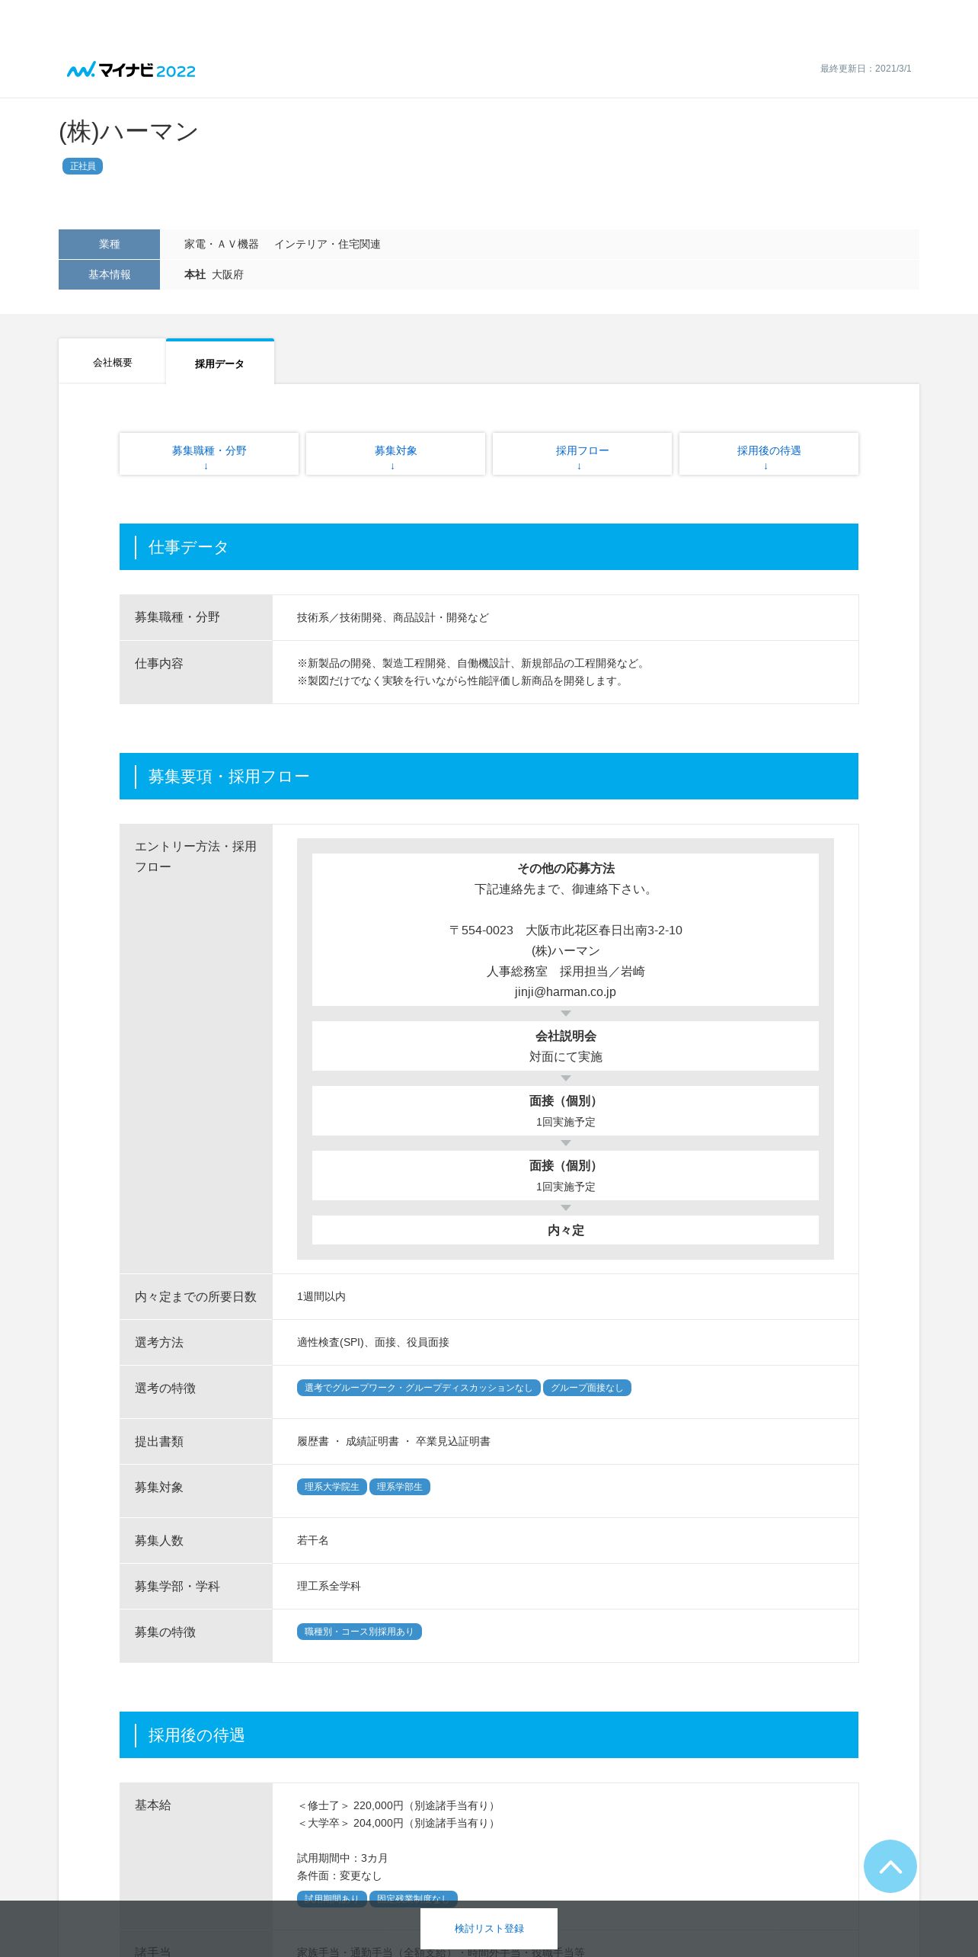Image resolution: width=978 pixels, height=1957 pixels.
Task: Click the 修士了 220,000円 salary line
Action: [398, 1805]
